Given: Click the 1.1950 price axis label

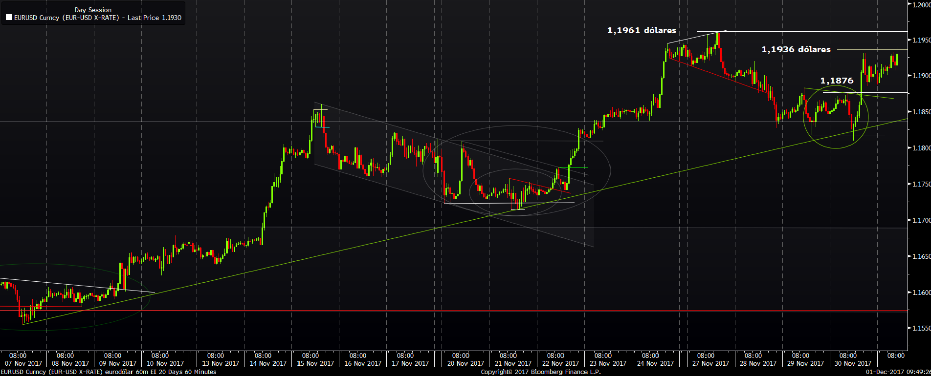Looking at the screenshot, I should (922, 40).
